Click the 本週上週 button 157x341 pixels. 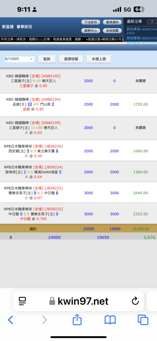click(99, 59)
